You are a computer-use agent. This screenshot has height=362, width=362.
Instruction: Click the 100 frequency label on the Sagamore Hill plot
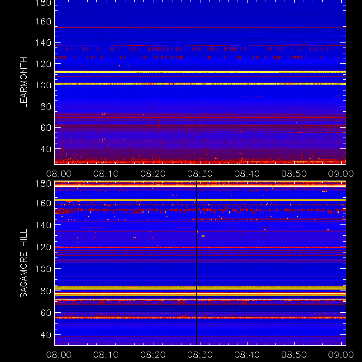pyautogui.click(x=43, y=269)
